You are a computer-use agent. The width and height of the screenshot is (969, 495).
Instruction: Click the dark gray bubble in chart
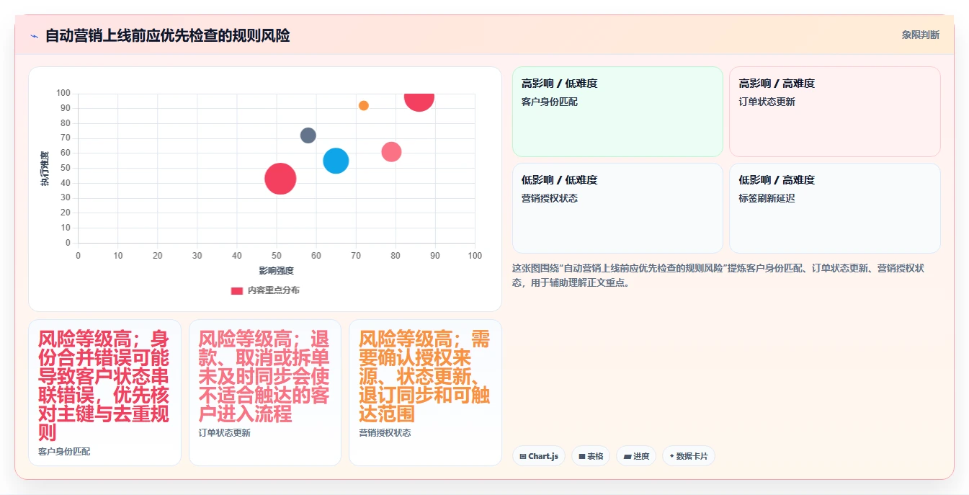coord(308,135)
